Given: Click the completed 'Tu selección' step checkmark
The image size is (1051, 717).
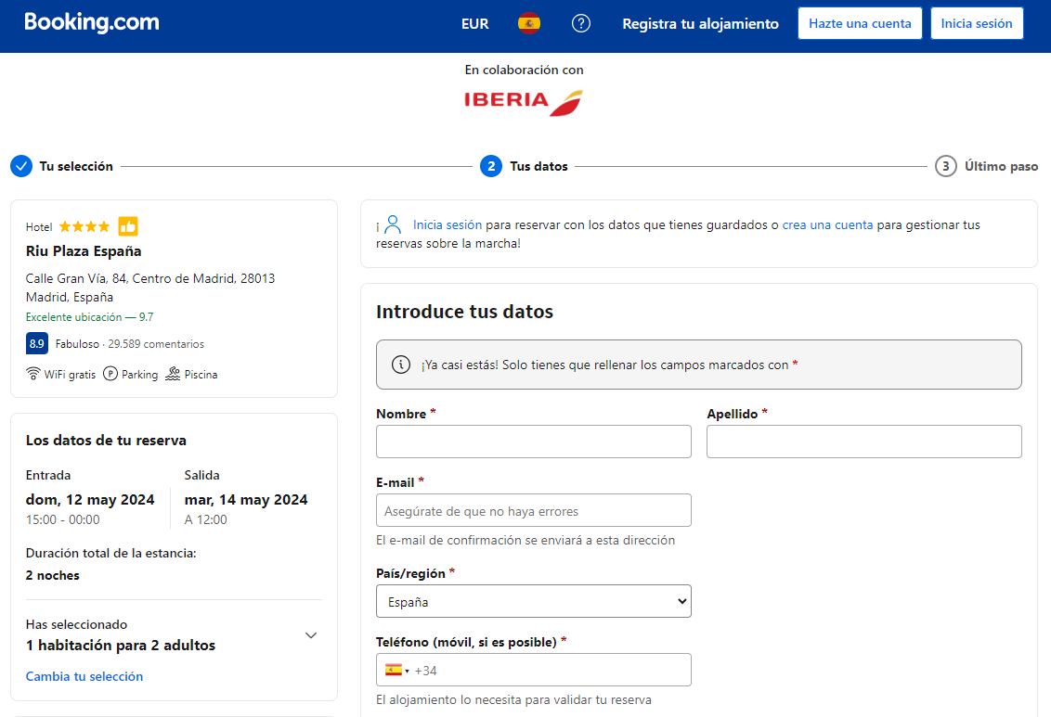Looking at the screenshot, I should pos(21,166).
